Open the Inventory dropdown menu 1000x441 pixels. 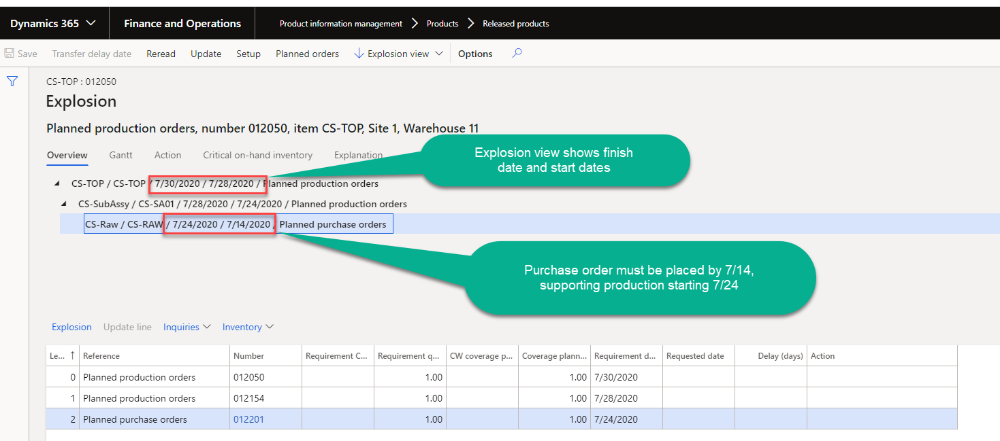[x=248, y=327]
